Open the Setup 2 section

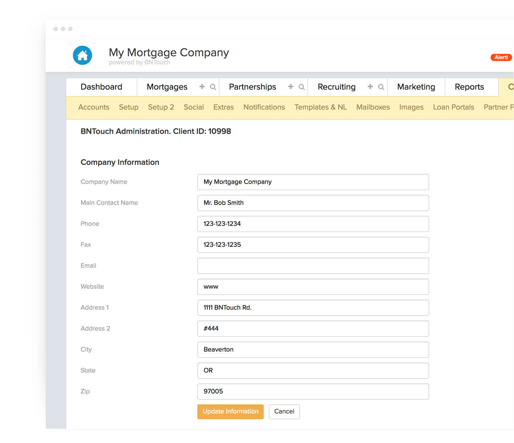pyautogui.click(x=161, y=107)
